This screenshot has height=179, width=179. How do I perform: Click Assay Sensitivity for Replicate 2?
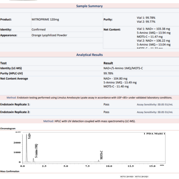click(155, 112)
